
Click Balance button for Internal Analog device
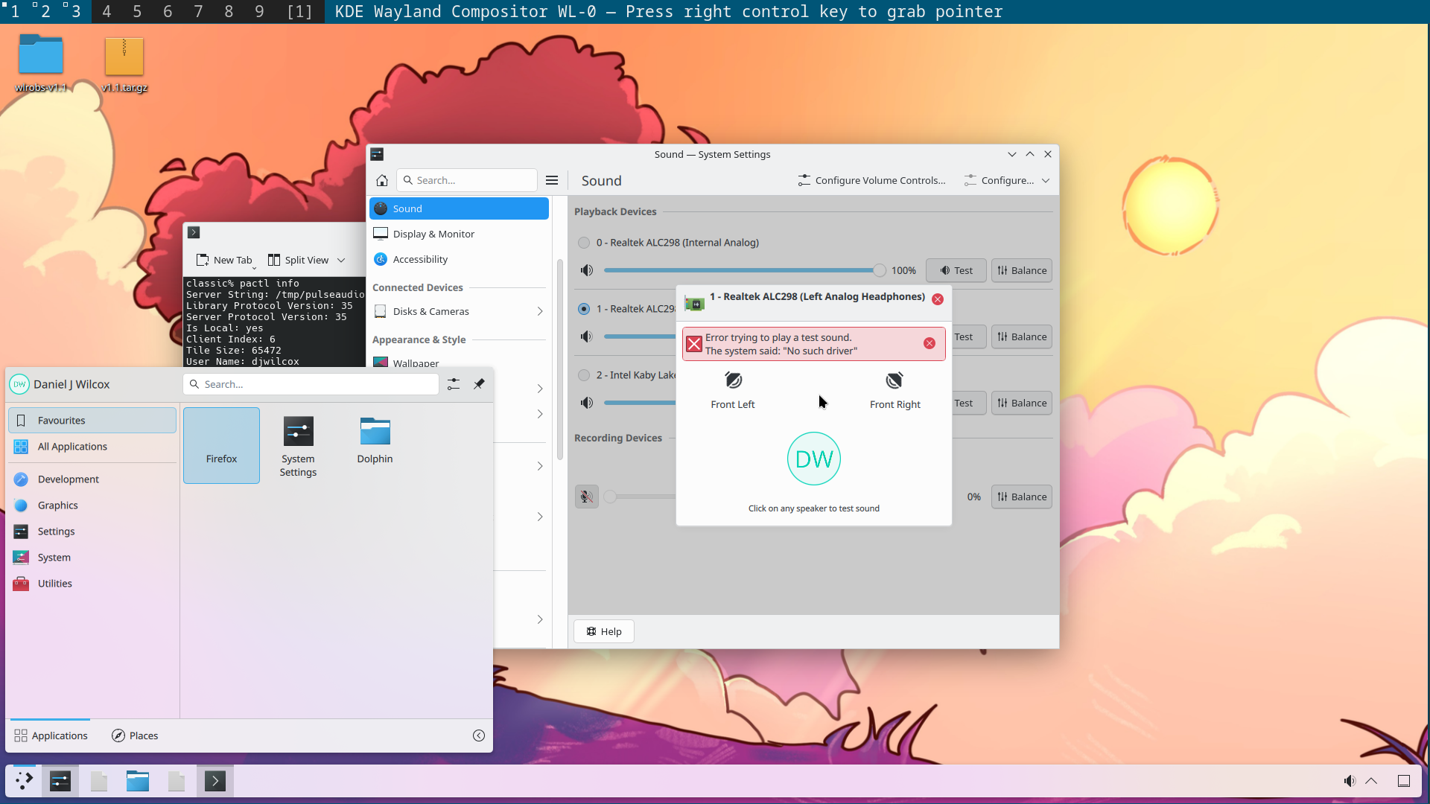(1021, 270)
